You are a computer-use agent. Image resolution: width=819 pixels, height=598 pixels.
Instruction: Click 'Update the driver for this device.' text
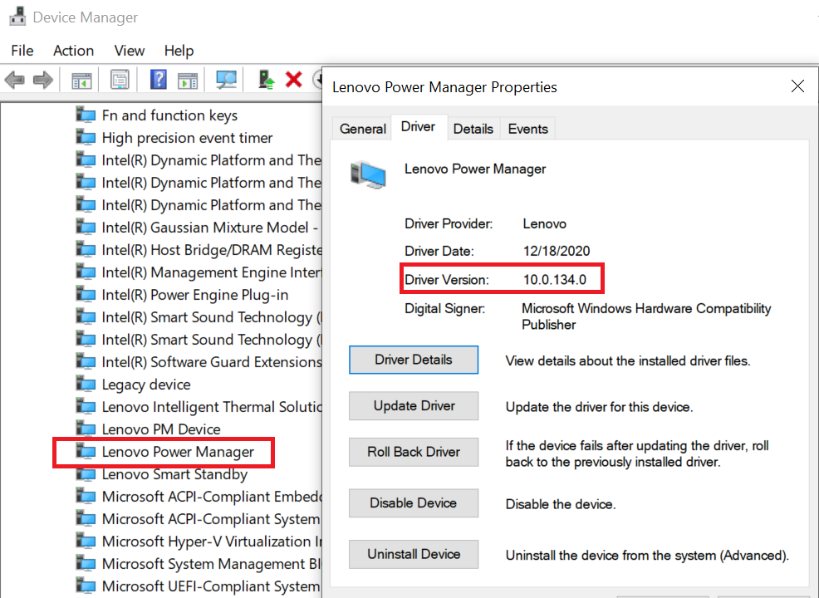[x=599, y=407]
